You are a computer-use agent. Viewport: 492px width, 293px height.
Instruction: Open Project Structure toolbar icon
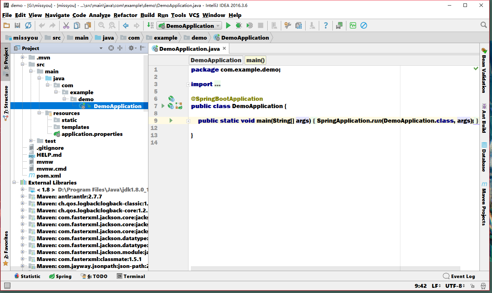click(299, 25)
